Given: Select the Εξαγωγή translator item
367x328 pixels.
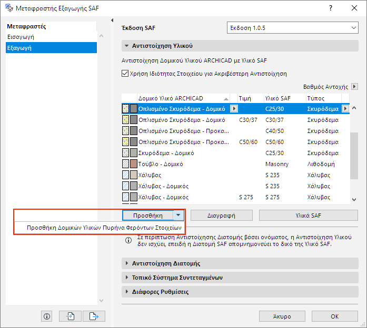Looking at the screenshot, I should (x=51, y=48).
